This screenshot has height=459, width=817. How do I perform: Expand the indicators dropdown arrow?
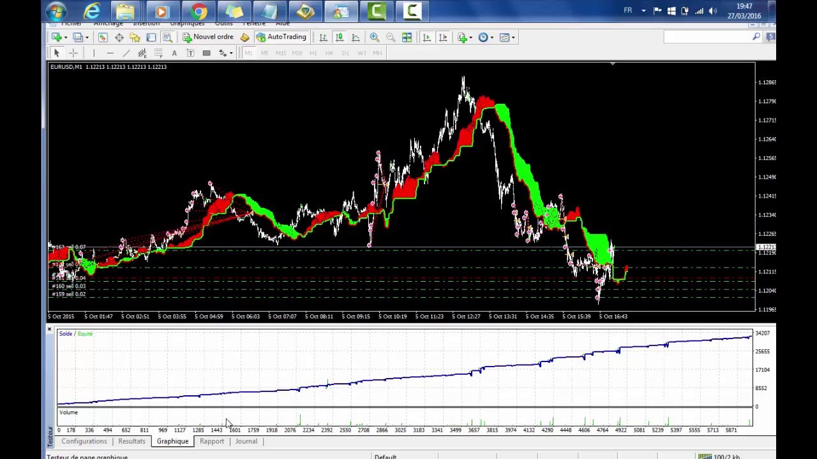pyautogui.click(x=470, y=38)
